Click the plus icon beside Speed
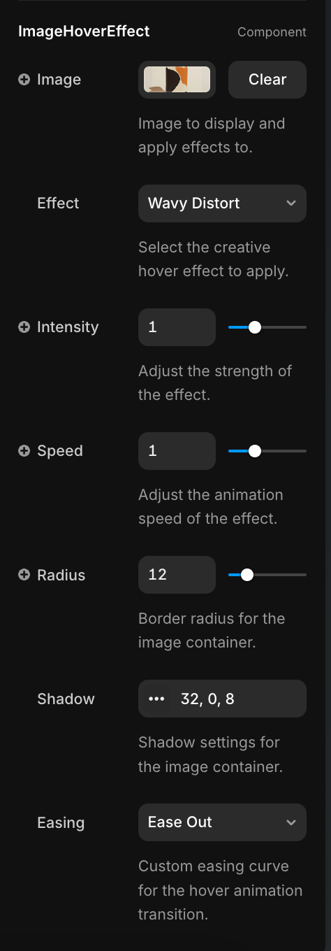 tap(24, 451)
